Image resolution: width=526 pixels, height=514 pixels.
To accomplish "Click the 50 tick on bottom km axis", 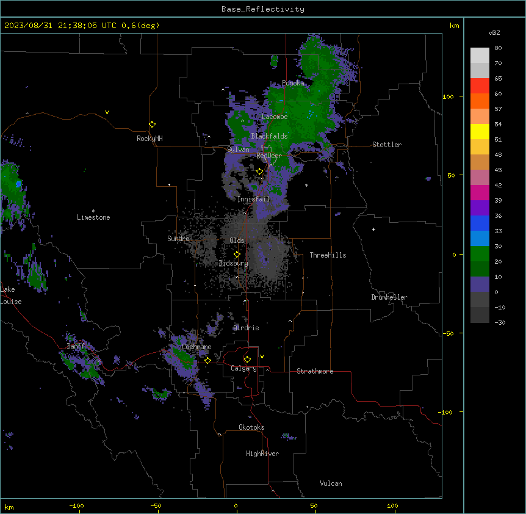I will click(314, 506).
